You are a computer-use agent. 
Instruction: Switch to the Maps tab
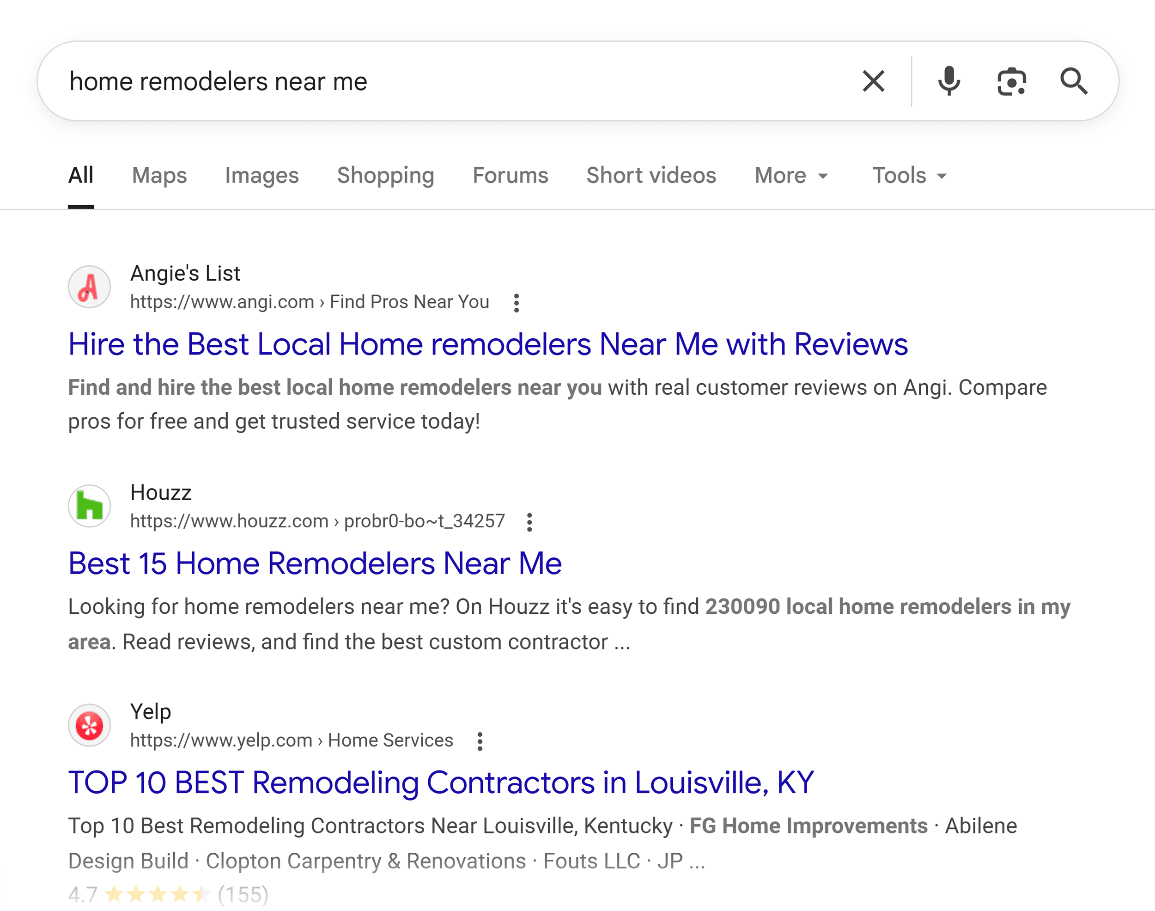point(159,176)
